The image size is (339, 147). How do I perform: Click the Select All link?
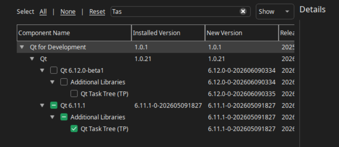(x=43, y=12)
